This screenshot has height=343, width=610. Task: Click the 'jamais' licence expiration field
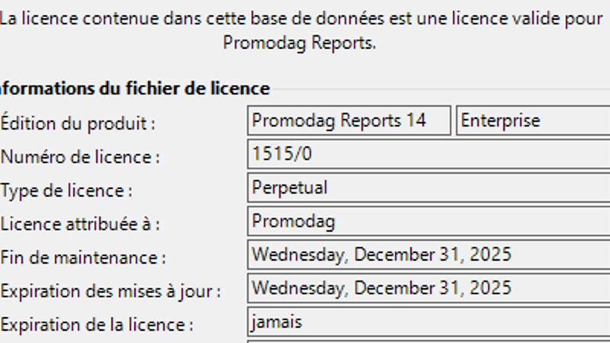[429, 322]
